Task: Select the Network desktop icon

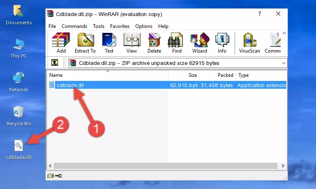Action: 18,82
